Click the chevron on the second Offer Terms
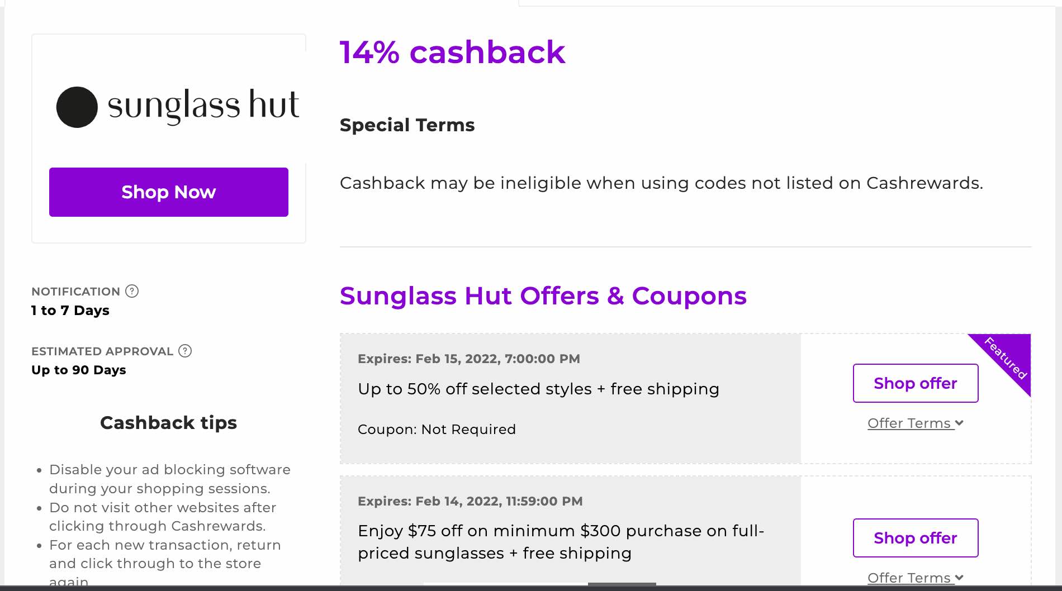1062x591 pixels. pyautogui.click(x=959, y=578)
